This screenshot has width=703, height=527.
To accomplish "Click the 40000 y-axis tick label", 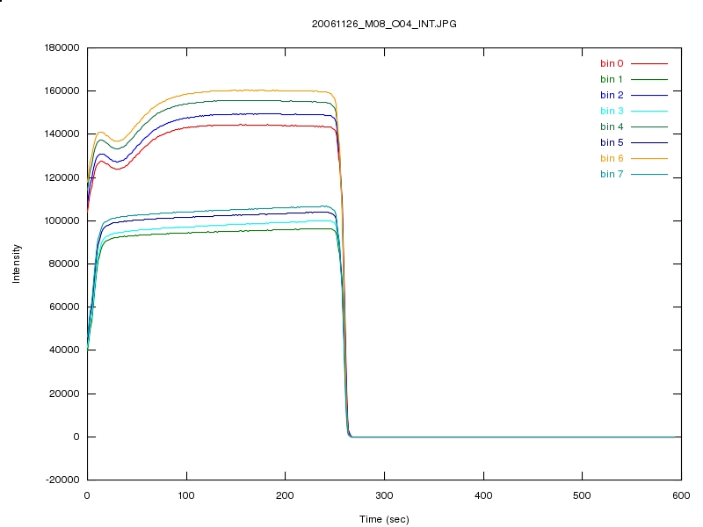I will (64, 350).
